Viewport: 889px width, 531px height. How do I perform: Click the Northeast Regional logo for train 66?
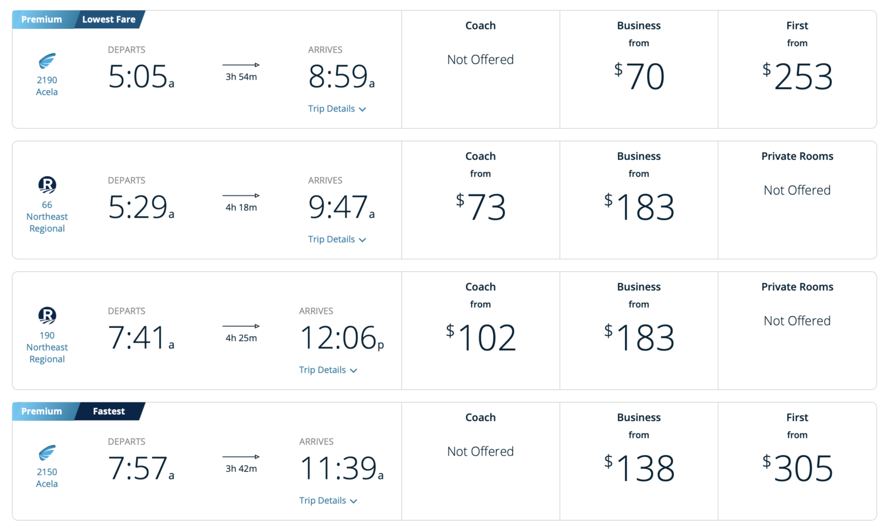pos(47,185)
